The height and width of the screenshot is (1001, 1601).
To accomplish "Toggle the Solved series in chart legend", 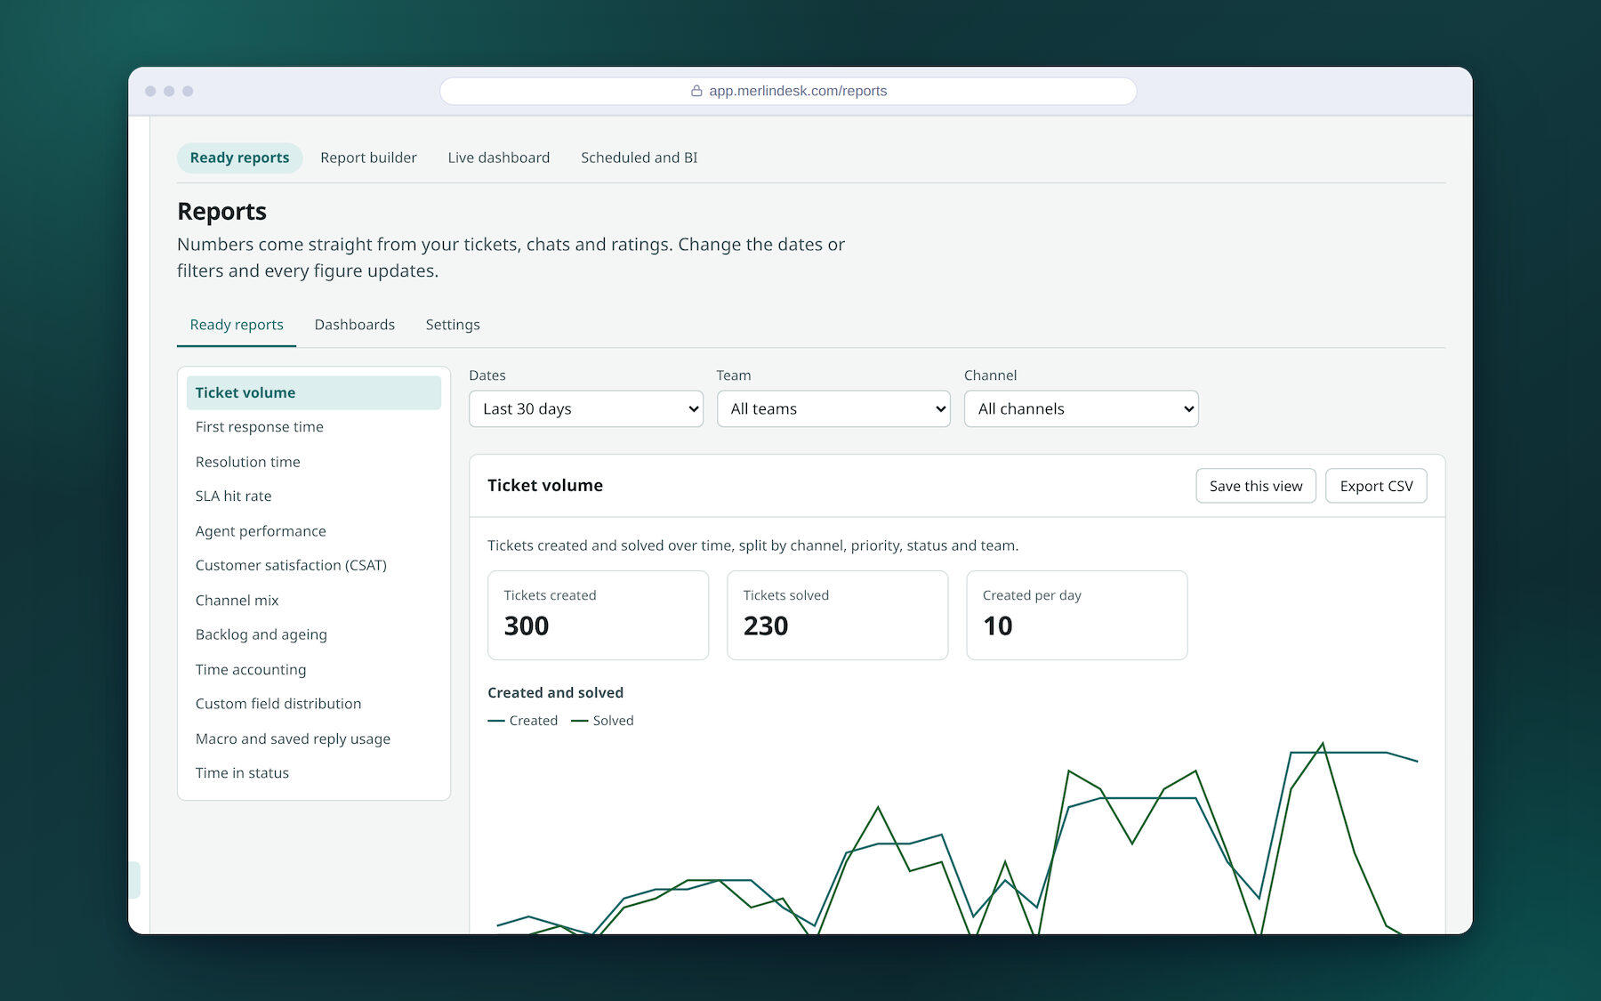I will pos(602,721).
